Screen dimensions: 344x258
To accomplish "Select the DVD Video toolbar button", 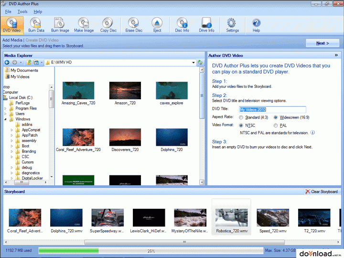I will click(x=12, y=25).
